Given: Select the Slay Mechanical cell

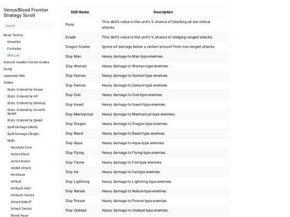Looking at the screenshot, I should [x=79, y=115].
